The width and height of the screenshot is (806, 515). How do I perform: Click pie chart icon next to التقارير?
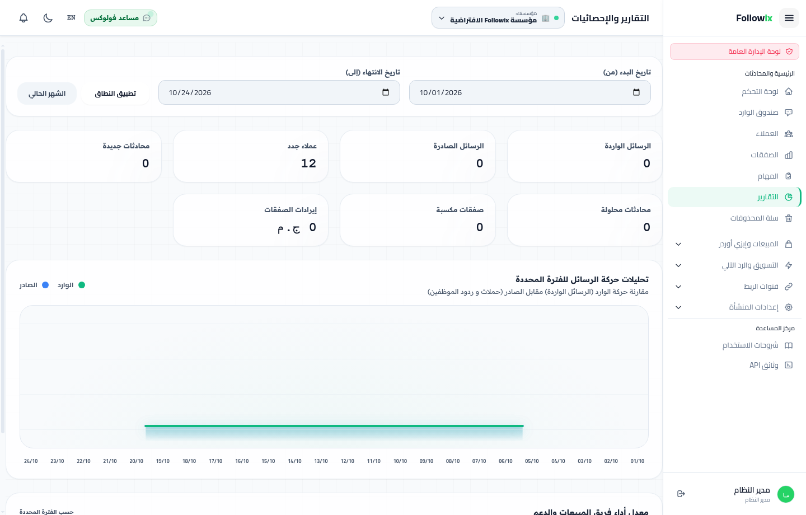789,197
